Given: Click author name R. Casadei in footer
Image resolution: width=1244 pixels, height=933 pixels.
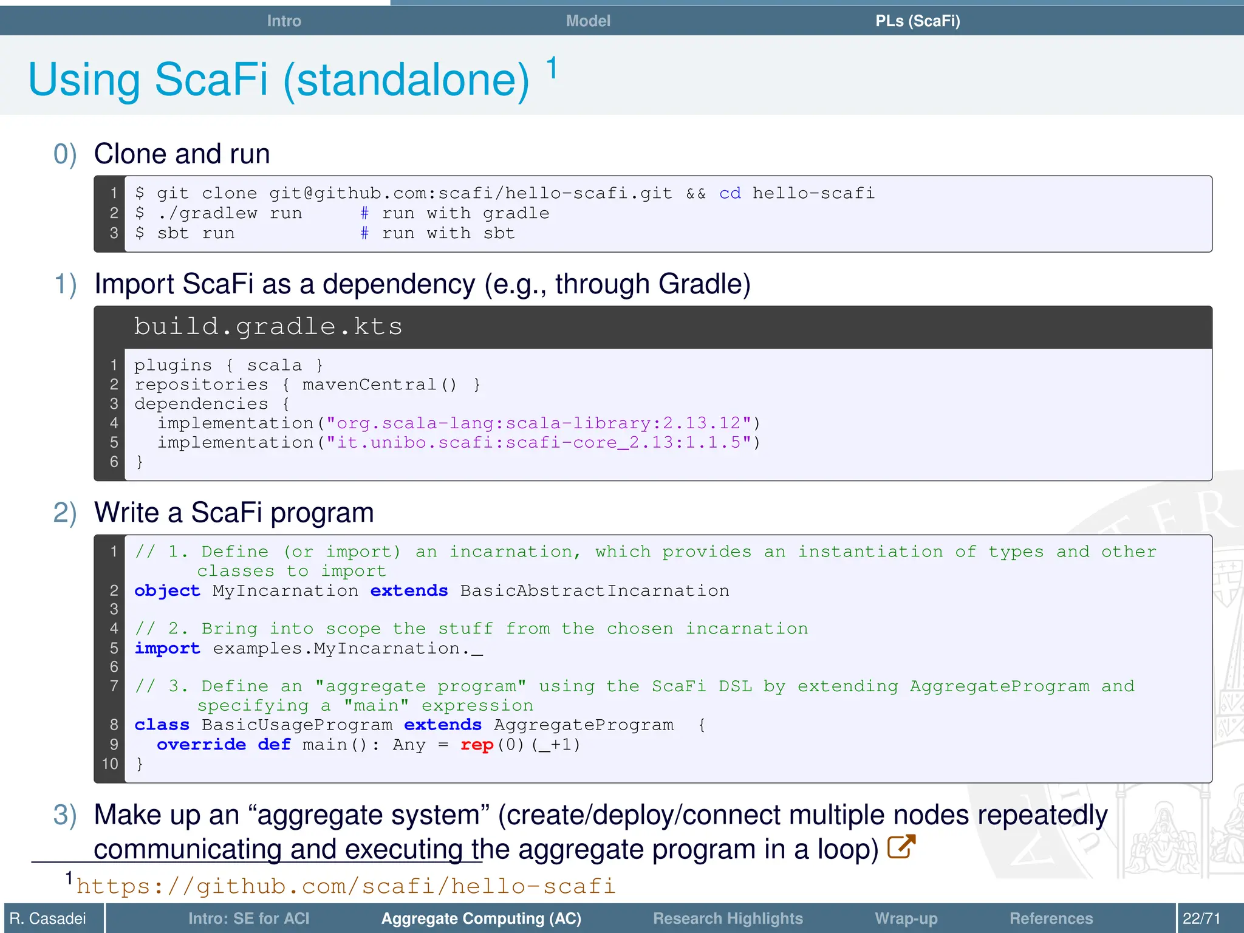Looking at the screenshot, I should pyautogui.click(x=48, y=918).
